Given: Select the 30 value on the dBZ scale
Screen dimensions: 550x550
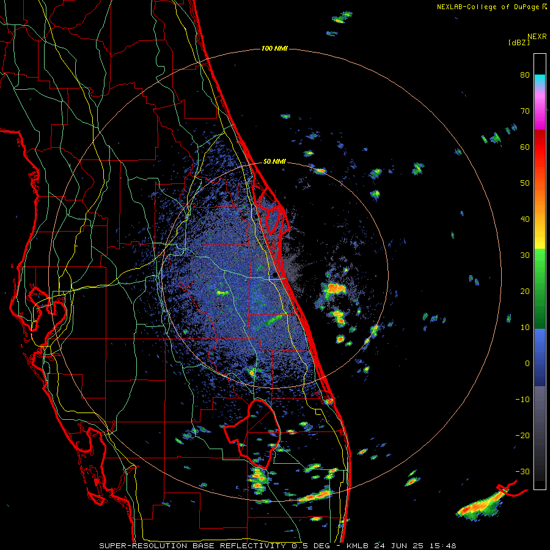Looking at the screenshot, I should pos(525,255).
